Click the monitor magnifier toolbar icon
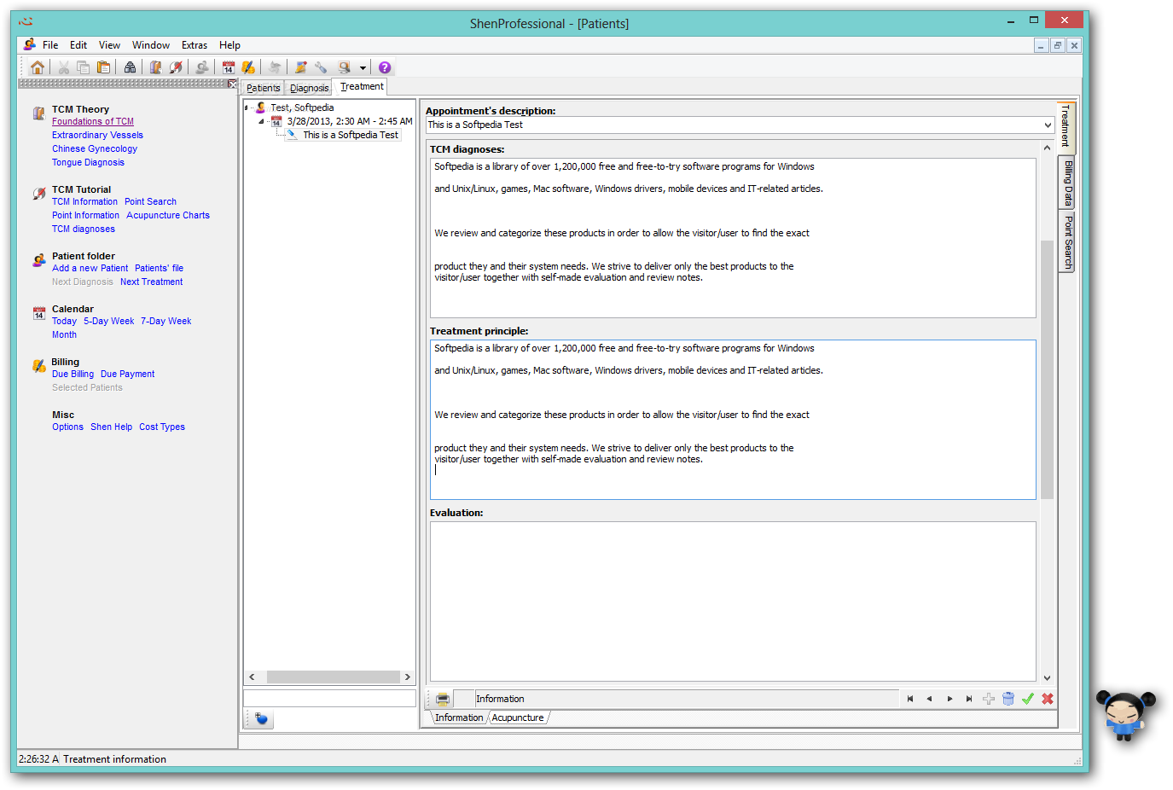Screen dimensions: 1173x790 [344, 67]
